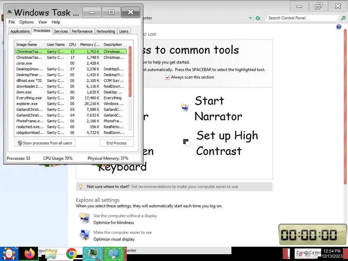Image resolution: width=348 pixels, height=261 pixels.
Task: Select the explorer.exe process row
Action: click(x=71, y=104)
